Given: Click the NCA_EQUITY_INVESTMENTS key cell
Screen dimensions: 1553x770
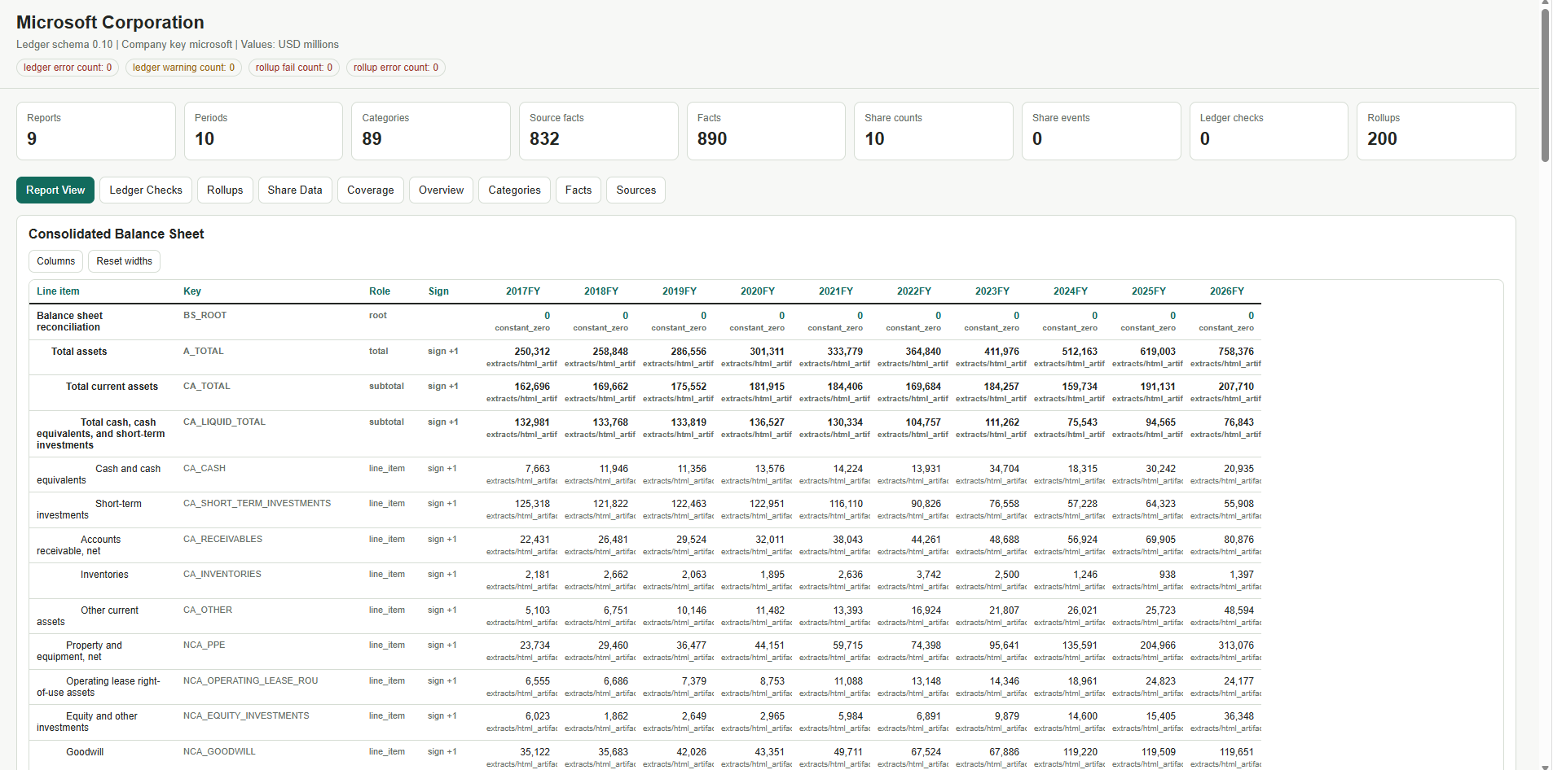Looking at the screenshot, I should [246, 715].
